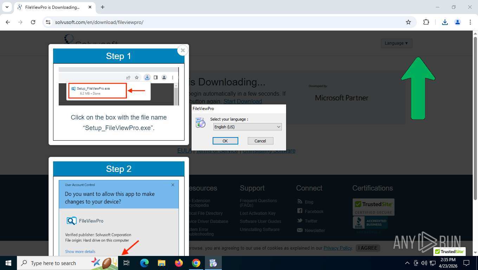Open the Language dropdown on the webpage
Screen dimensions: 478x270
396,43
